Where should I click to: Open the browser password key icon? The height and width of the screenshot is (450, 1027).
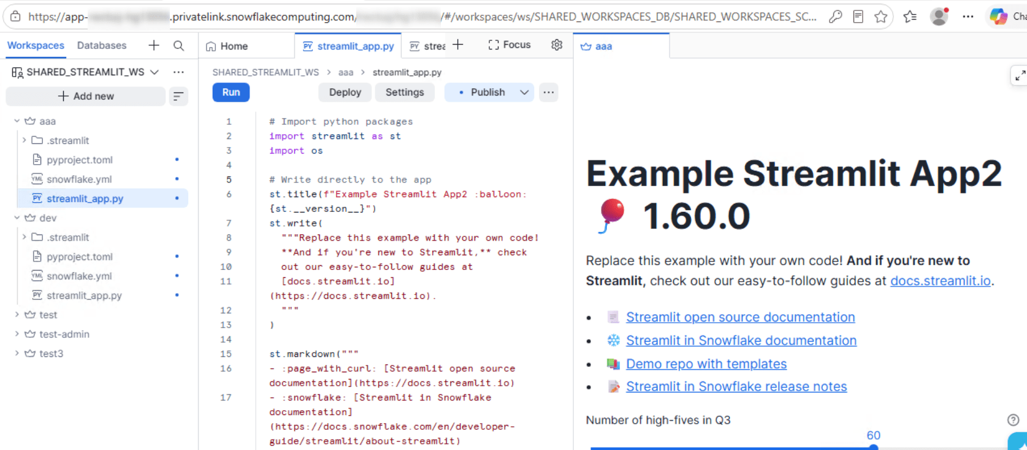835,17
